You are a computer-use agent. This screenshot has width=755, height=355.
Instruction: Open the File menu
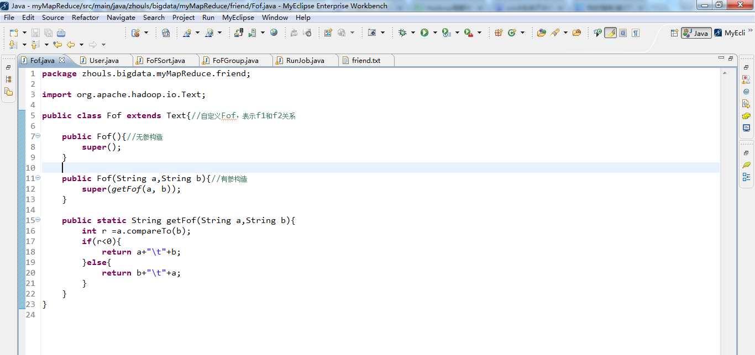click(9, 17)
